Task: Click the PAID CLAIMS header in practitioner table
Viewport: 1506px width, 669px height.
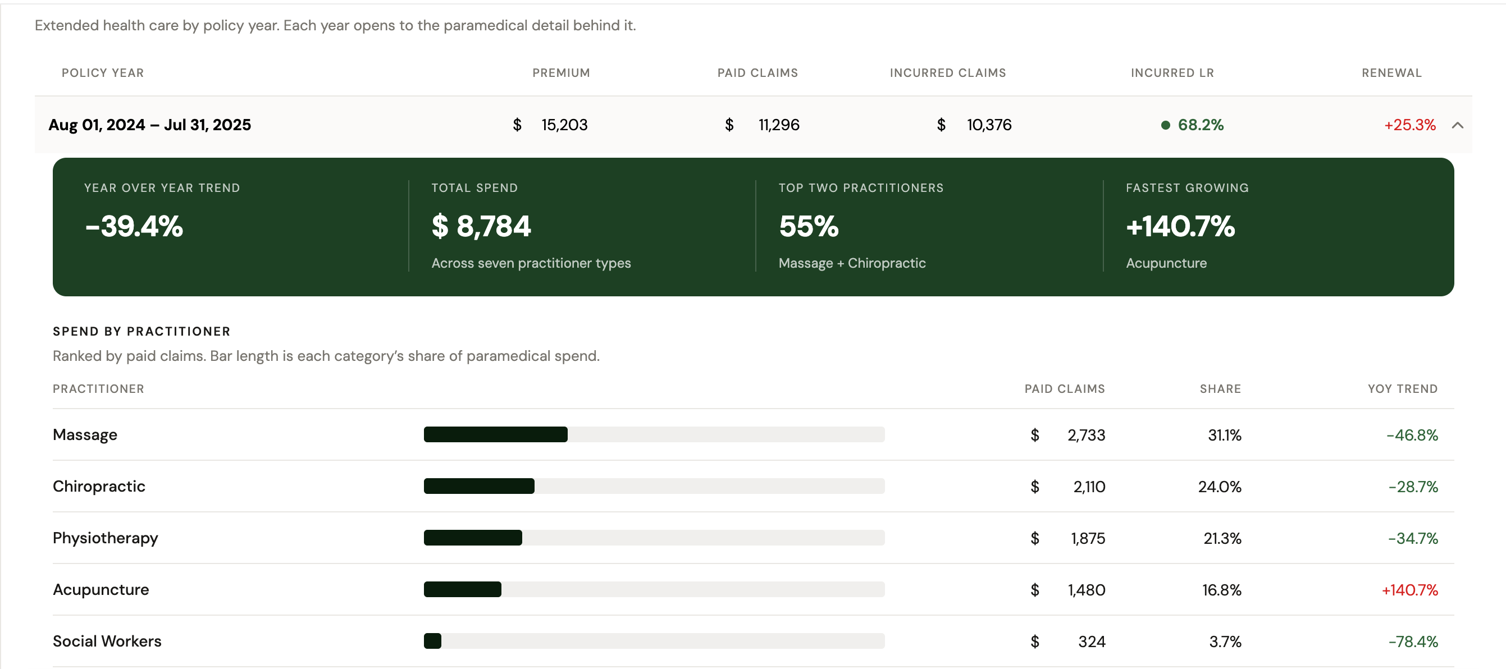Action: (1065, 388)
